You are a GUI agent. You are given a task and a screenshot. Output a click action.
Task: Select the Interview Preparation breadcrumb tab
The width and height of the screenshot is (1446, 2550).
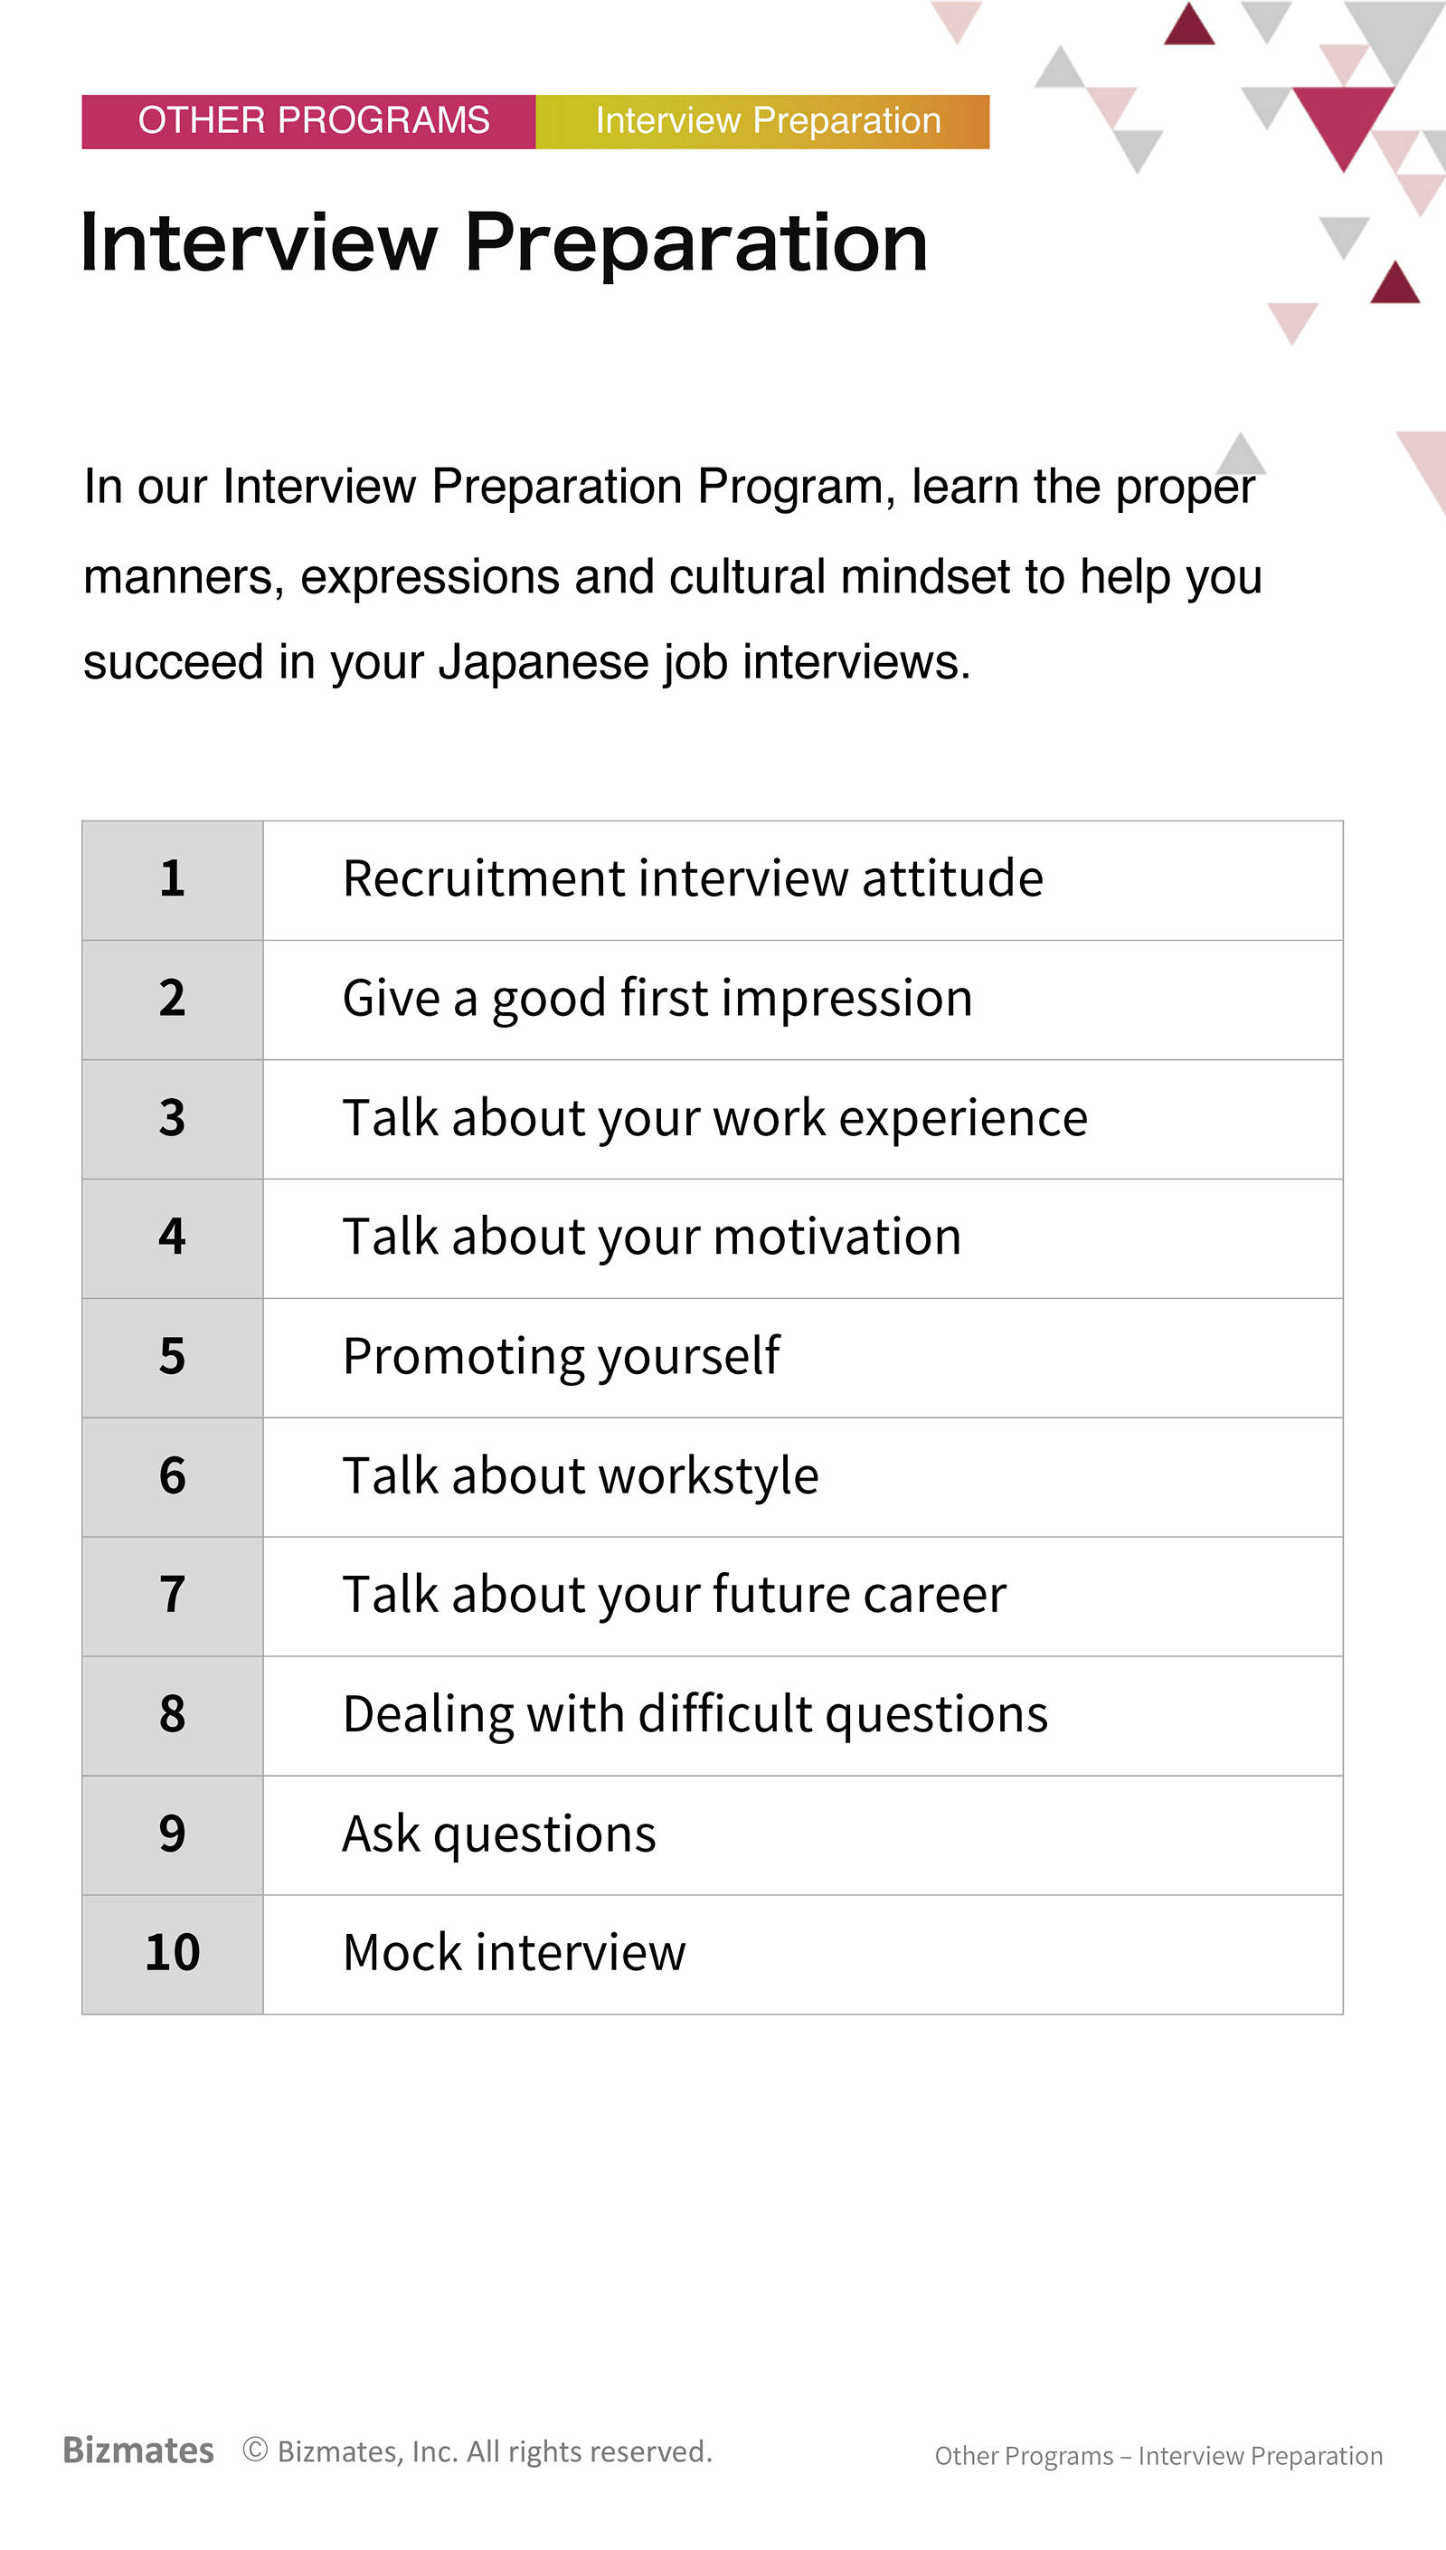point(762,121)
